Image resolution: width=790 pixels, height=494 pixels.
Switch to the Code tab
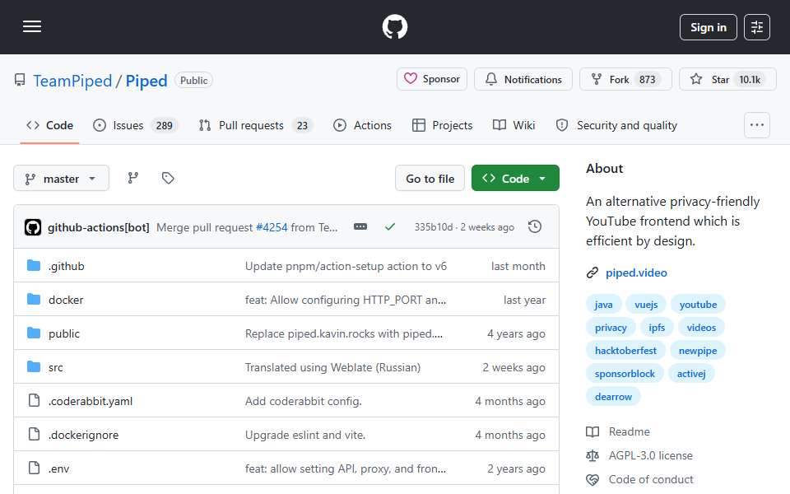(50, 125)
